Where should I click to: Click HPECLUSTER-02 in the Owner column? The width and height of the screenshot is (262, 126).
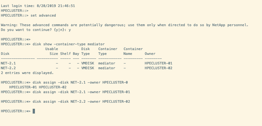click(x=159, y=68)
